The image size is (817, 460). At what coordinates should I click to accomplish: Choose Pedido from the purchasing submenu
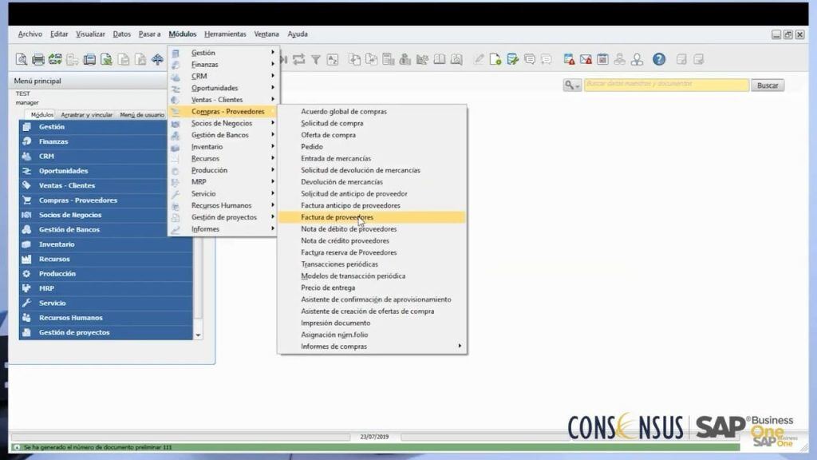pyautogui.click(x=312, y=147)
